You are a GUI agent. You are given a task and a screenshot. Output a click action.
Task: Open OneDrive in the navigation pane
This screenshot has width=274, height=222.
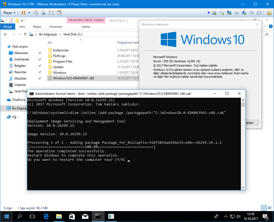19,100
